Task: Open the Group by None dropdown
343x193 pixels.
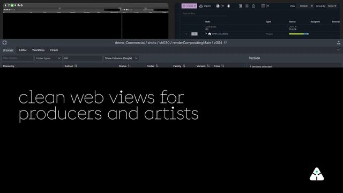Action: pos(332,6)
